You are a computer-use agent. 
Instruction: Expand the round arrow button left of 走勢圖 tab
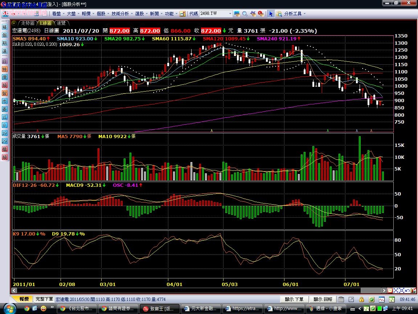pos(14,23)
